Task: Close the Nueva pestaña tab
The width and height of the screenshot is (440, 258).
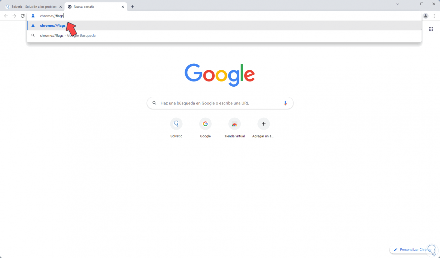Action: click(x=123, y=7)
